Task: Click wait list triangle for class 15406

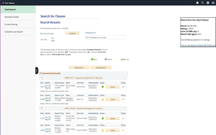Action: pyautogui.click(x=103, y=99)
